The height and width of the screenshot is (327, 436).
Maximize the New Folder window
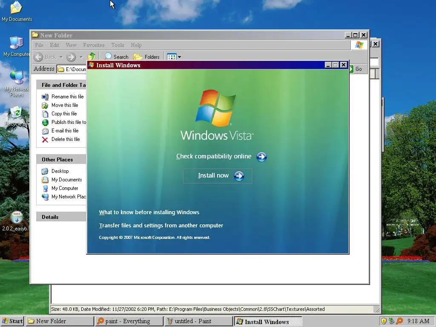[x=356, y=35]
